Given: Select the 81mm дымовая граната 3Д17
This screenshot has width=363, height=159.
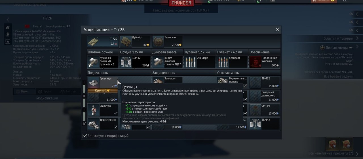Looking at the screenshot, I should coord(167,62).
